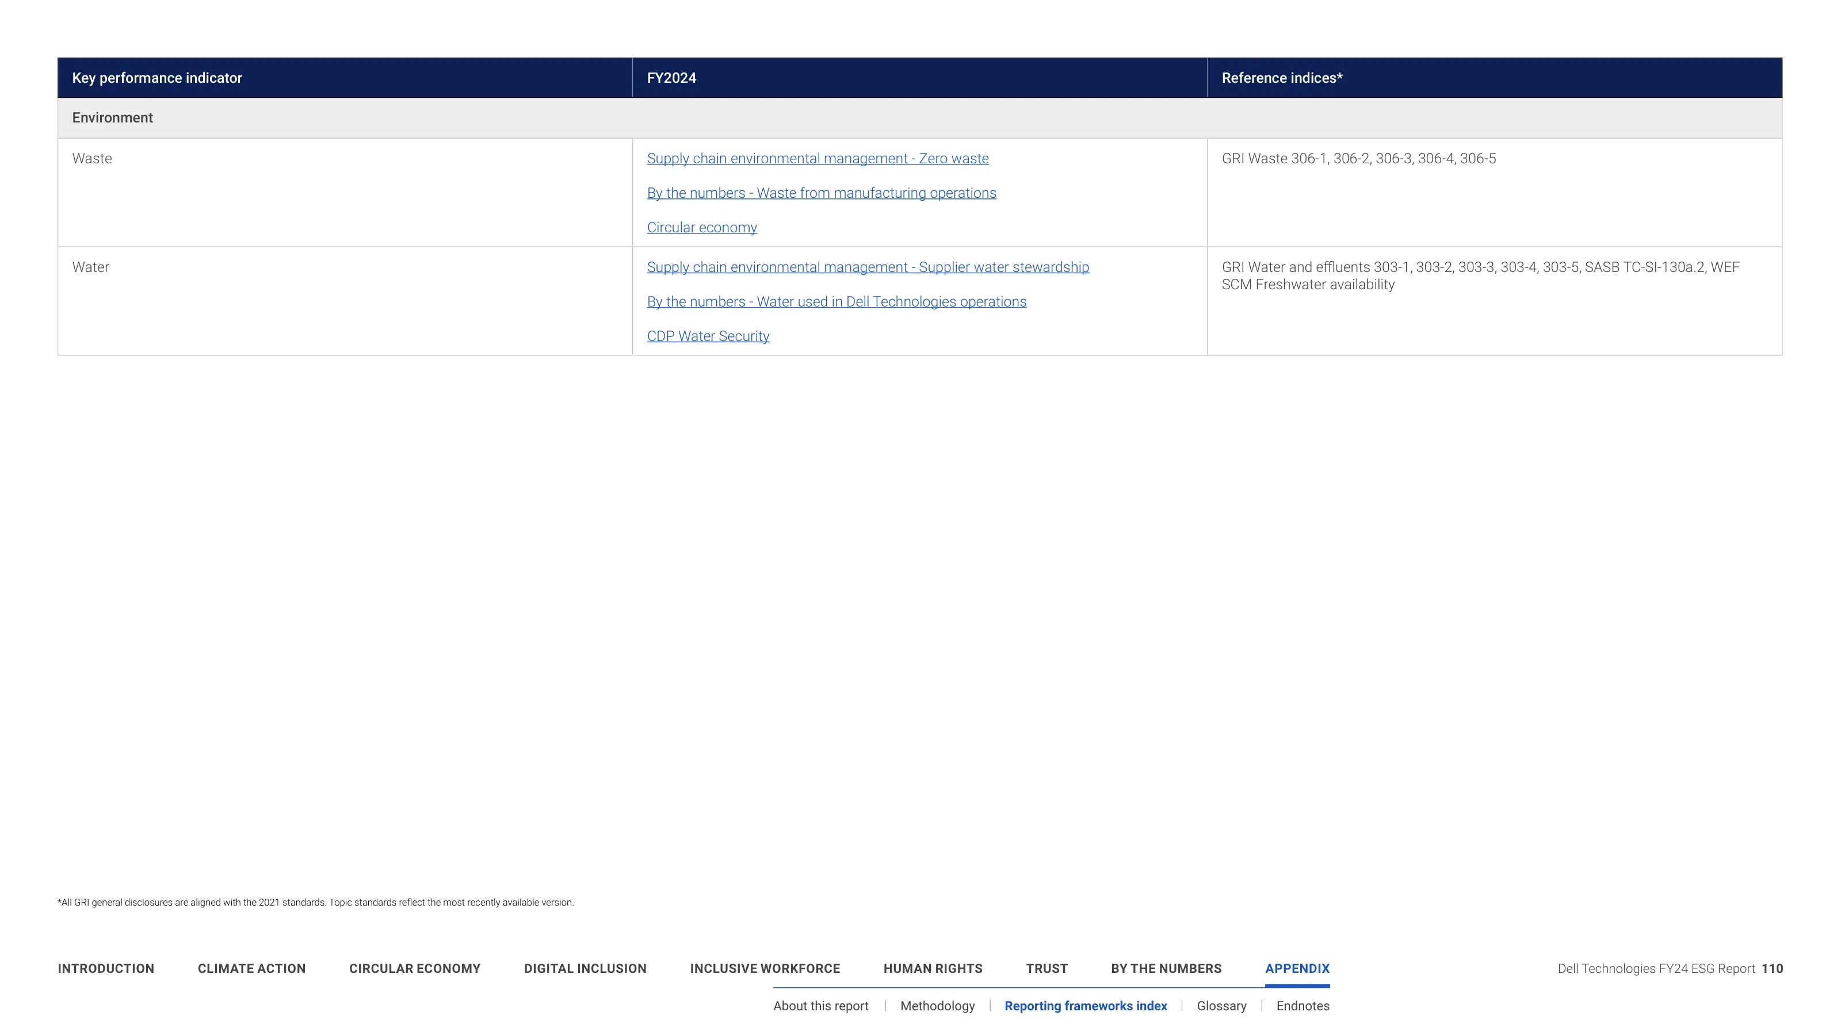Open Waste from manufacturing operations link

pos(821,193)
